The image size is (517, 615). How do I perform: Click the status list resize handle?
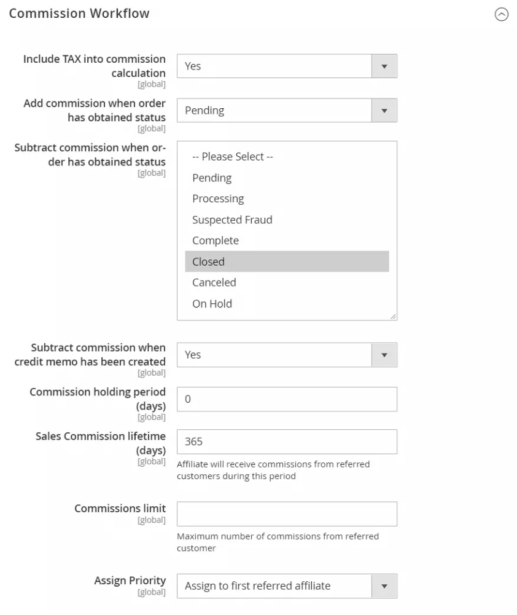tap(393, 316)
